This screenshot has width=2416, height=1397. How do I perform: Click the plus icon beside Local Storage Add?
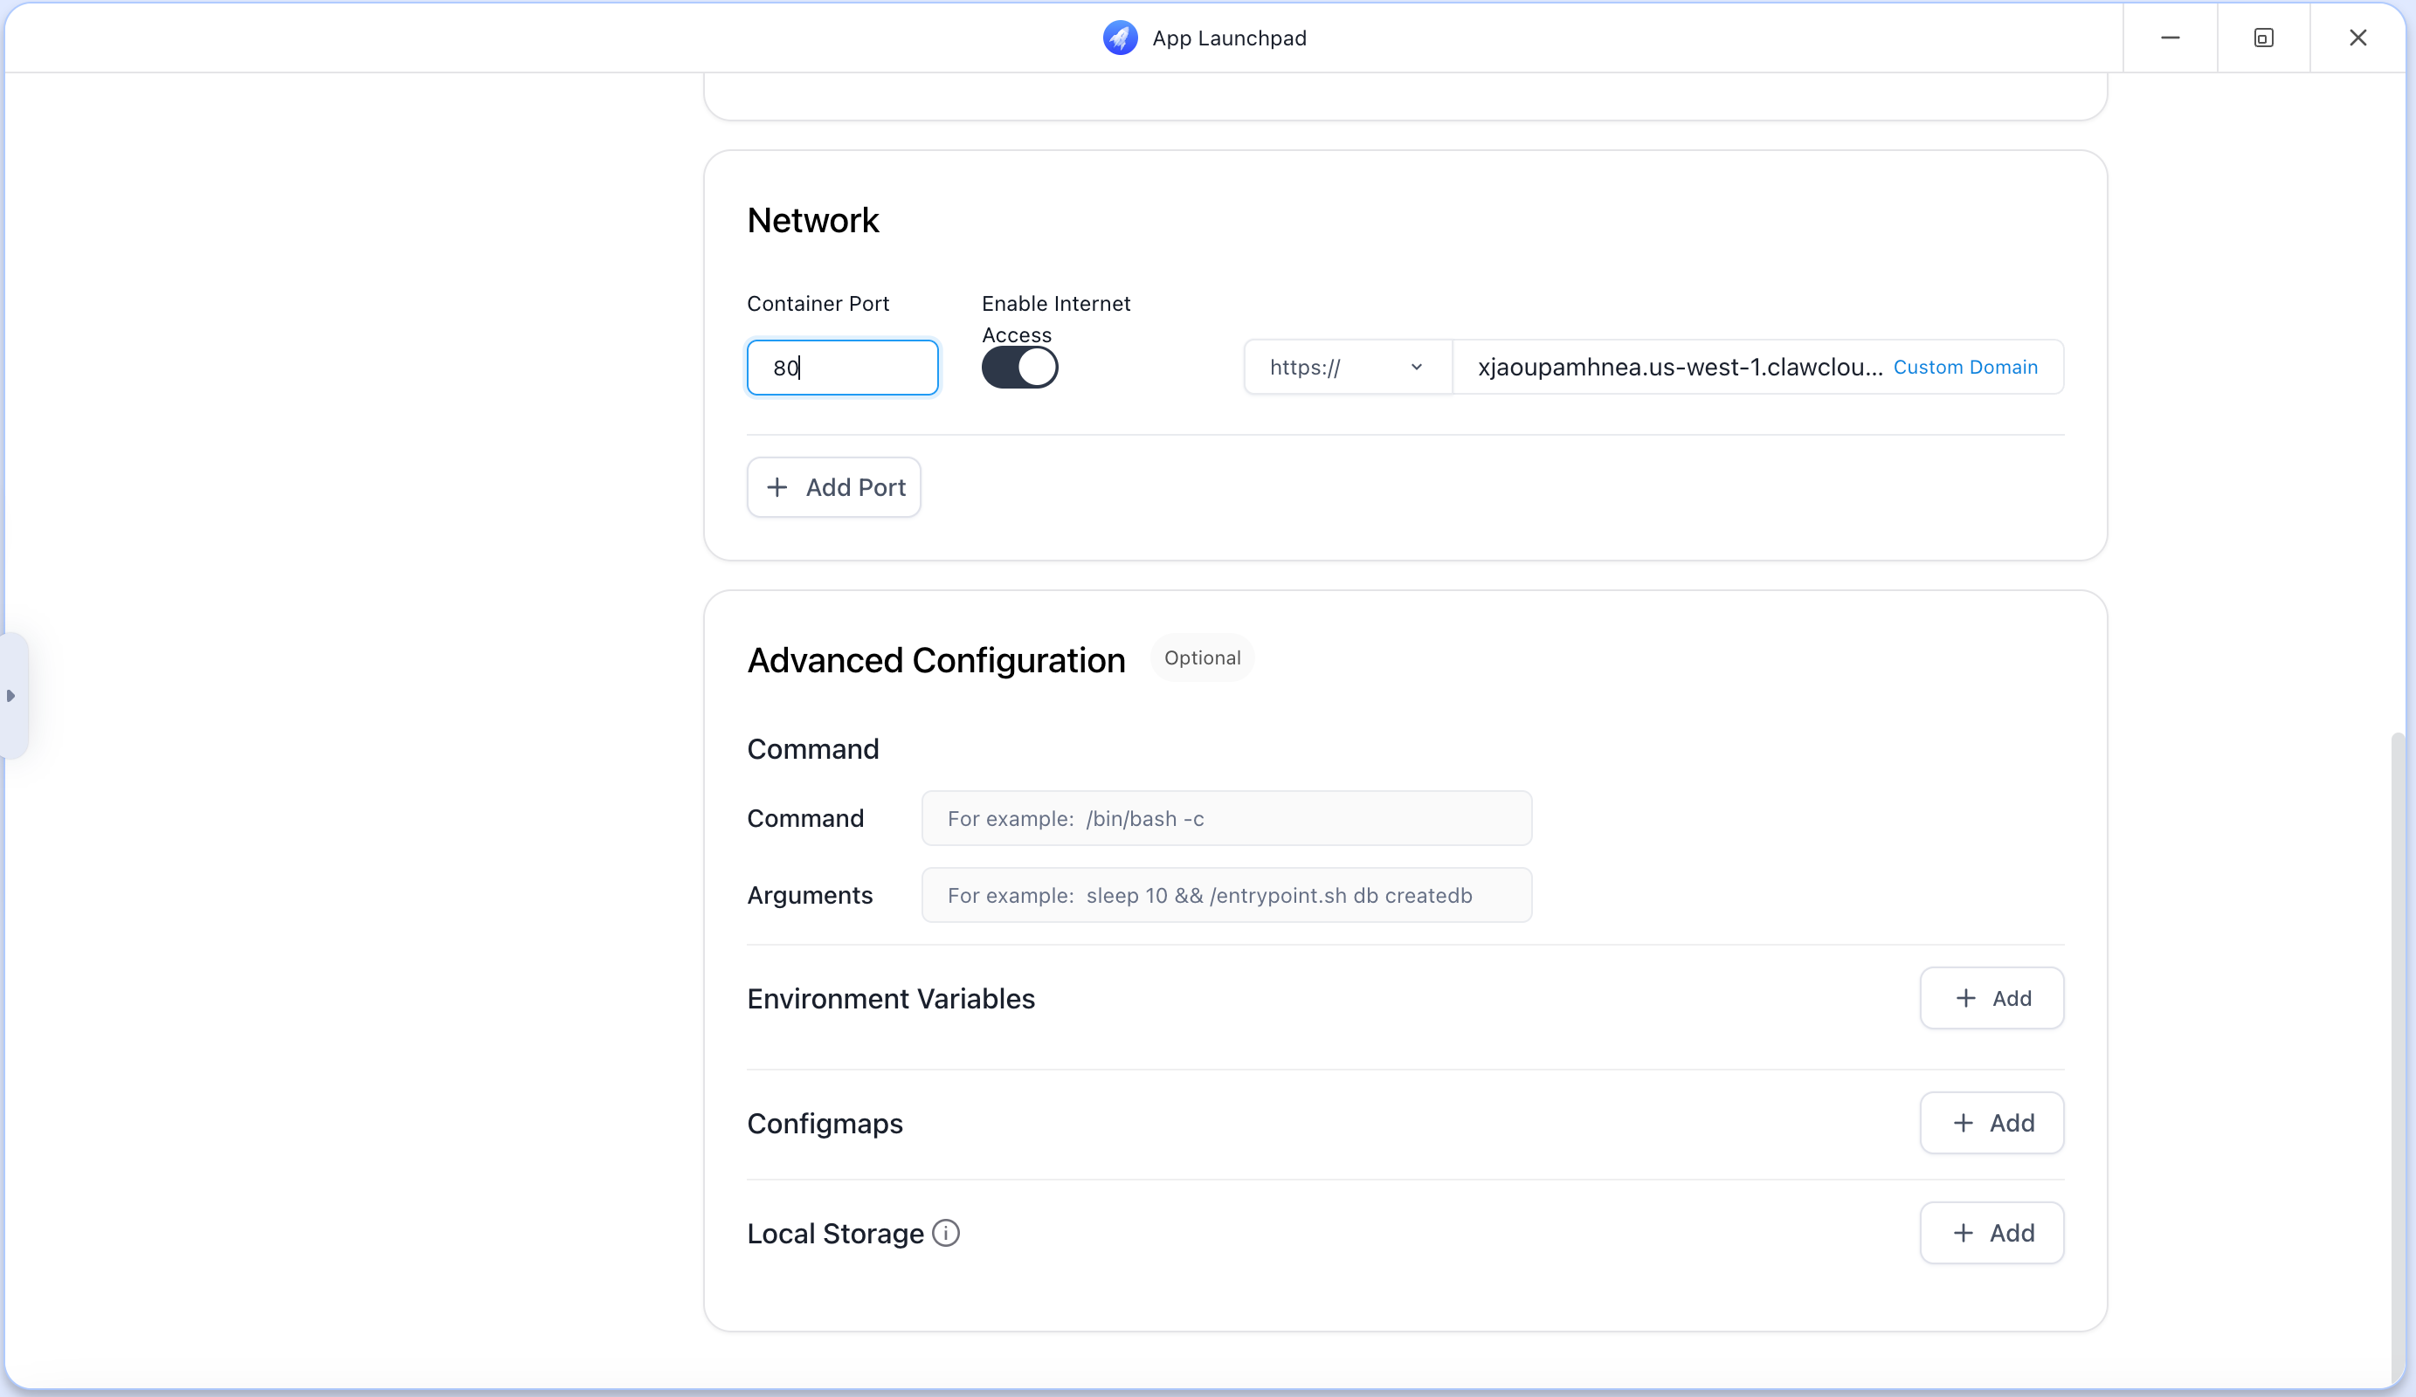1964,1233
